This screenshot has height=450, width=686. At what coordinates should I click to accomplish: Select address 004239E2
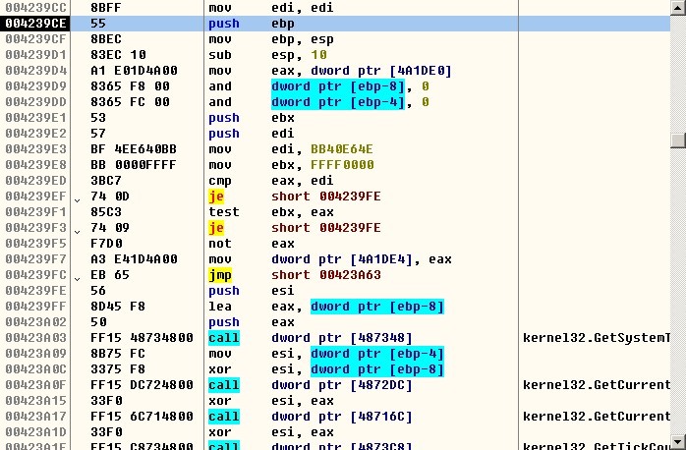[35, 134]
